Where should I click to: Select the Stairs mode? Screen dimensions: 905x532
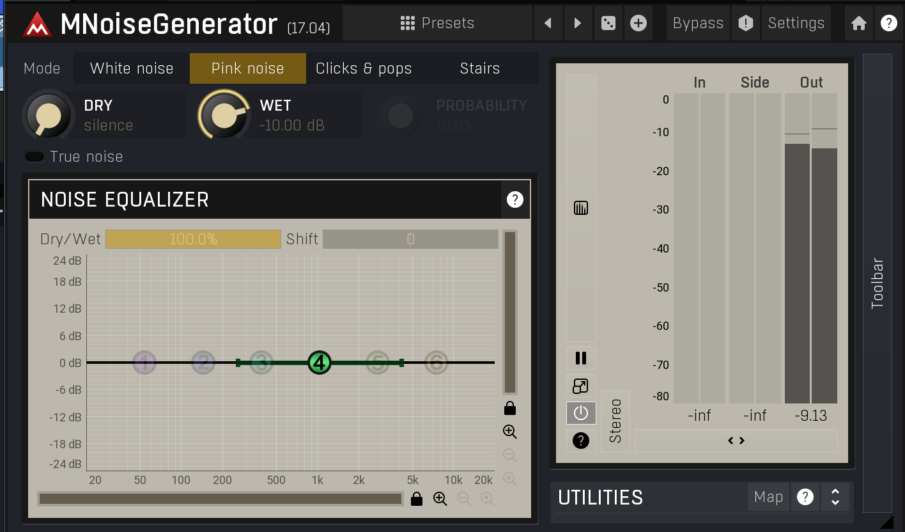(x=480, y=68)
